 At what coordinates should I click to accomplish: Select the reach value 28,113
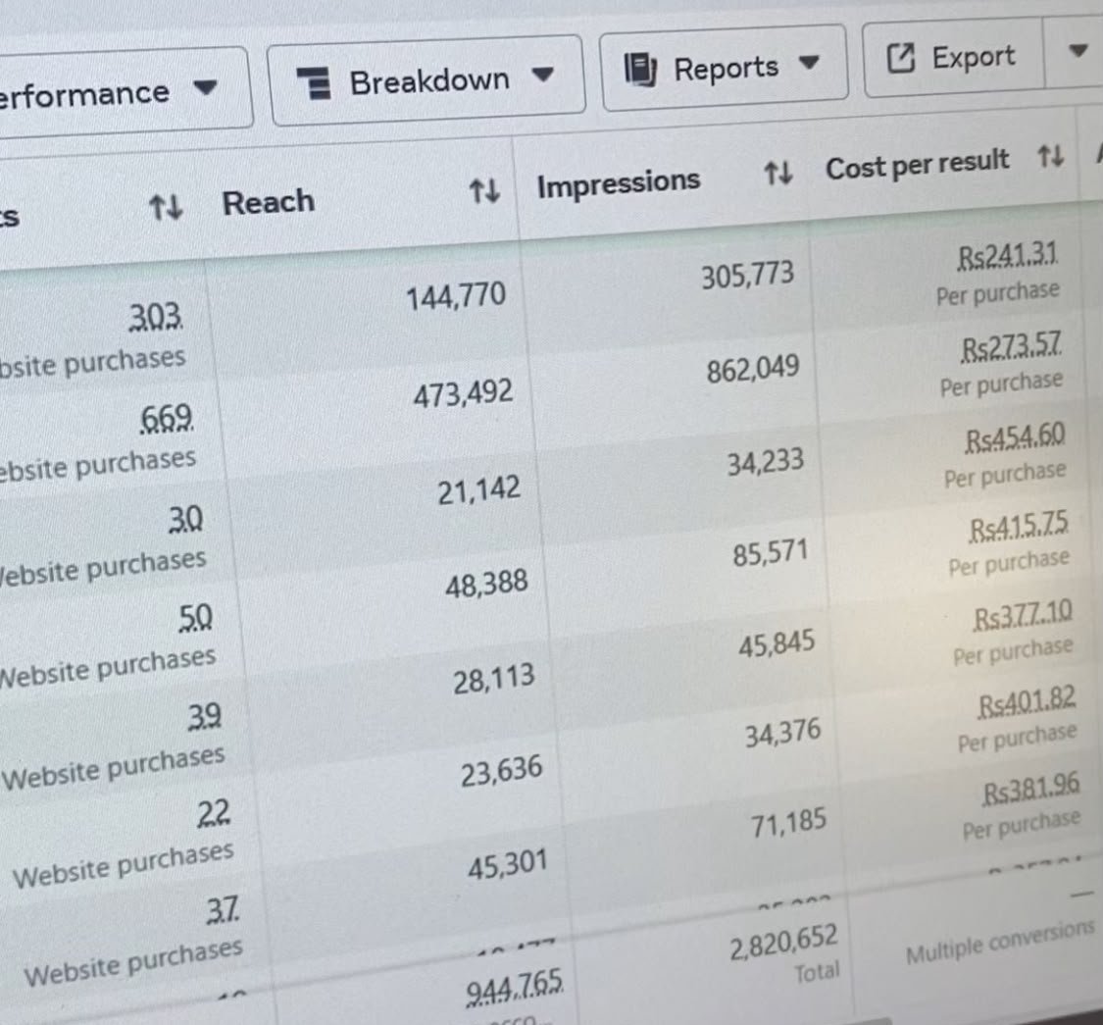click(x=494, y=679)
